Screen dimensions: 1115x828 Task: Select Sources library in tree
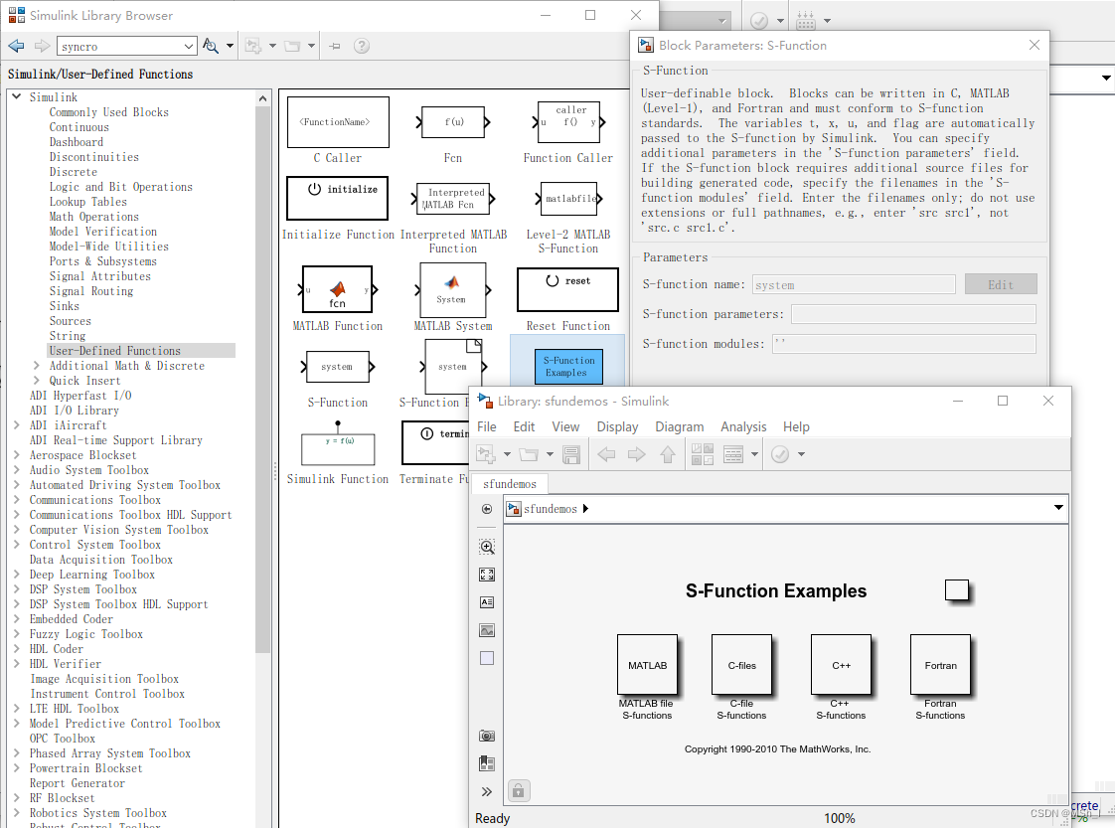pyautogui.click(x=71, y=321)
